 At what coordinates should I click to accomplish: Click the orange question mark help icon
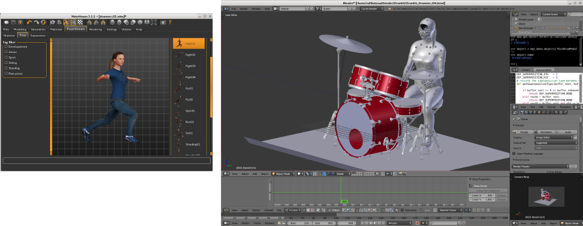coord(170,22)
